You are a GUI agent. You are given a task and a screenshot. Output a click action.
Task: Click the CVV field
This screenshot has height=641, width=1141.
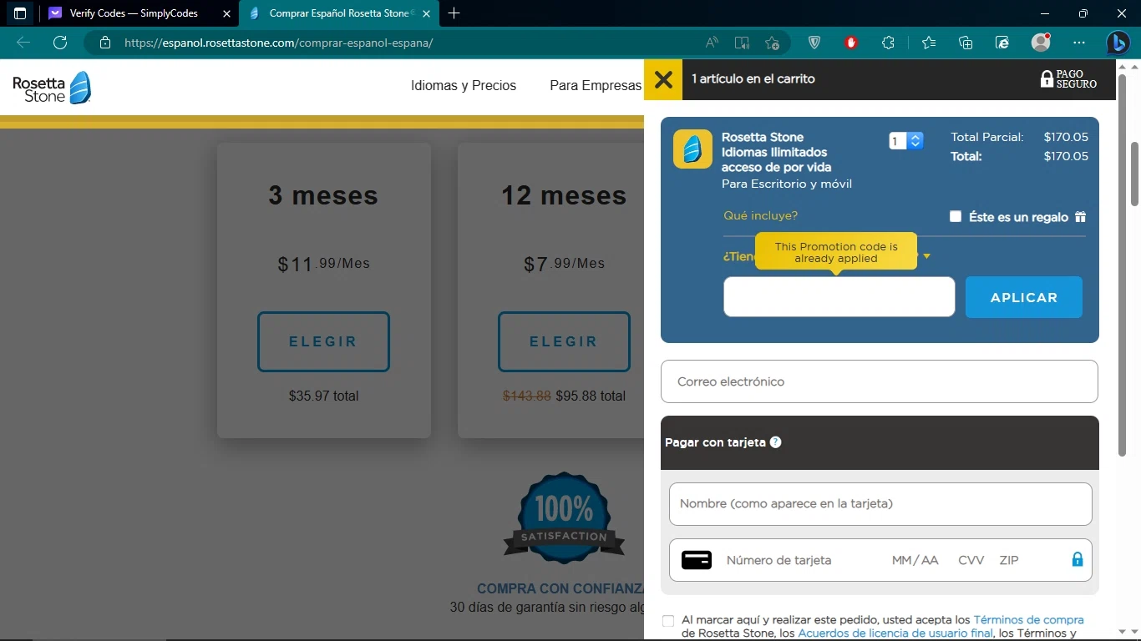971,560
